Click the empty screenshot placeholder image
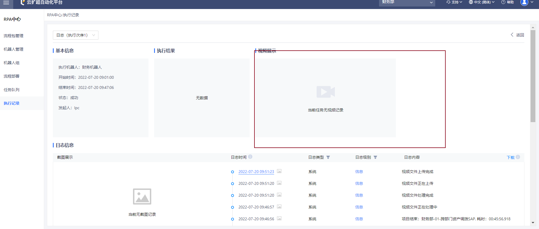The width and height of the screenshot is (539, 229). tap(142, 196)
